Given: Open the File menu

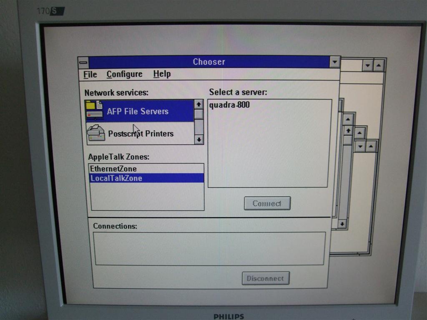Looking at the screenshot, I should pyautogui.click(x=90, y=74).
